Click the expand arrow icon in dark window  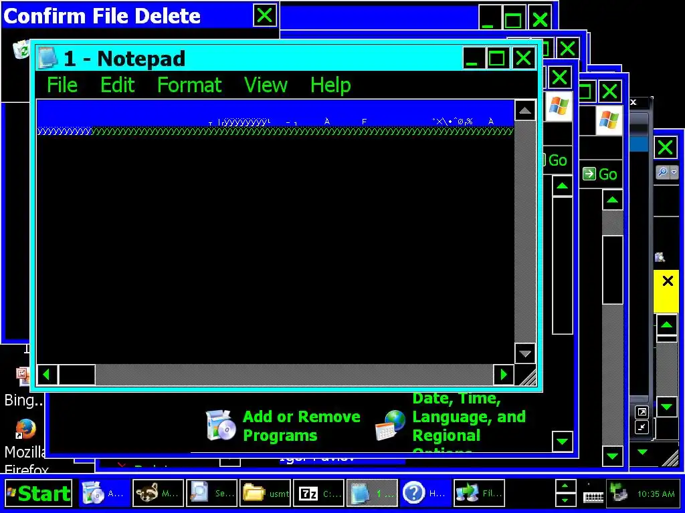tap(642, 411)
